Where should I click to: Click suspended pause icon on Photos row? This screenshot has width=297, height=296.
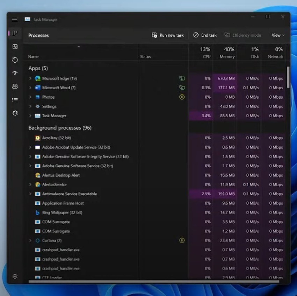(182, 97)
